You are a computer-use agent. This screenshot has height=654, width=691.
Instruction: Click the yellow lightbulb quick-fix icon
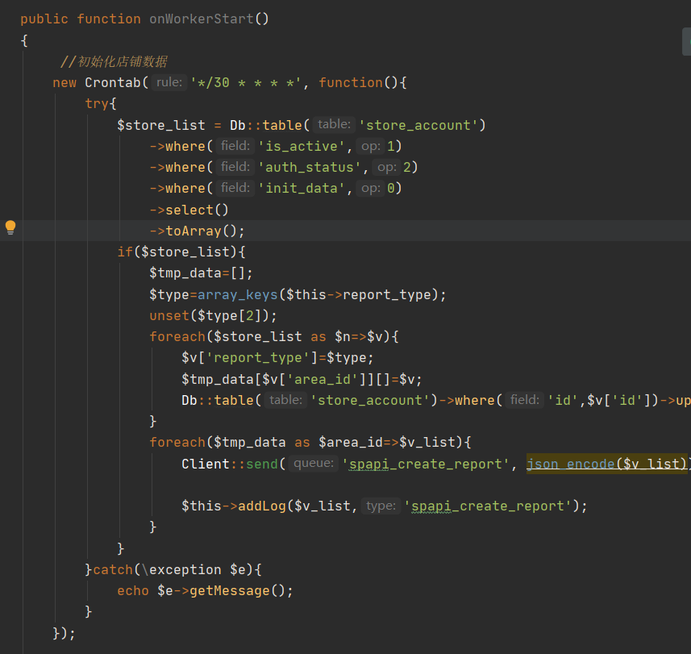(x=10, y=227)
